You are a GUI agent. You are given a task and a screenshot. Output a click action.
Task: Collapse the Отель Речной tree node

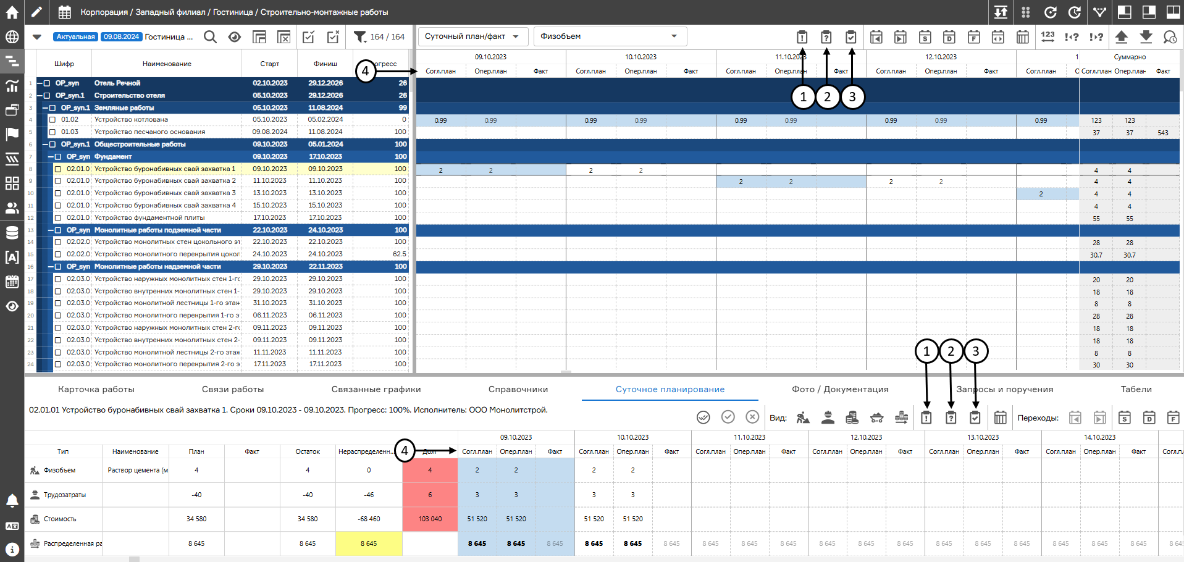coord(40,83)
